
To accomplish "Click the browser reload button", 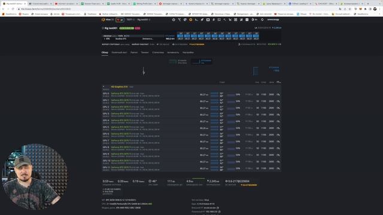I will tap(13, 9).
